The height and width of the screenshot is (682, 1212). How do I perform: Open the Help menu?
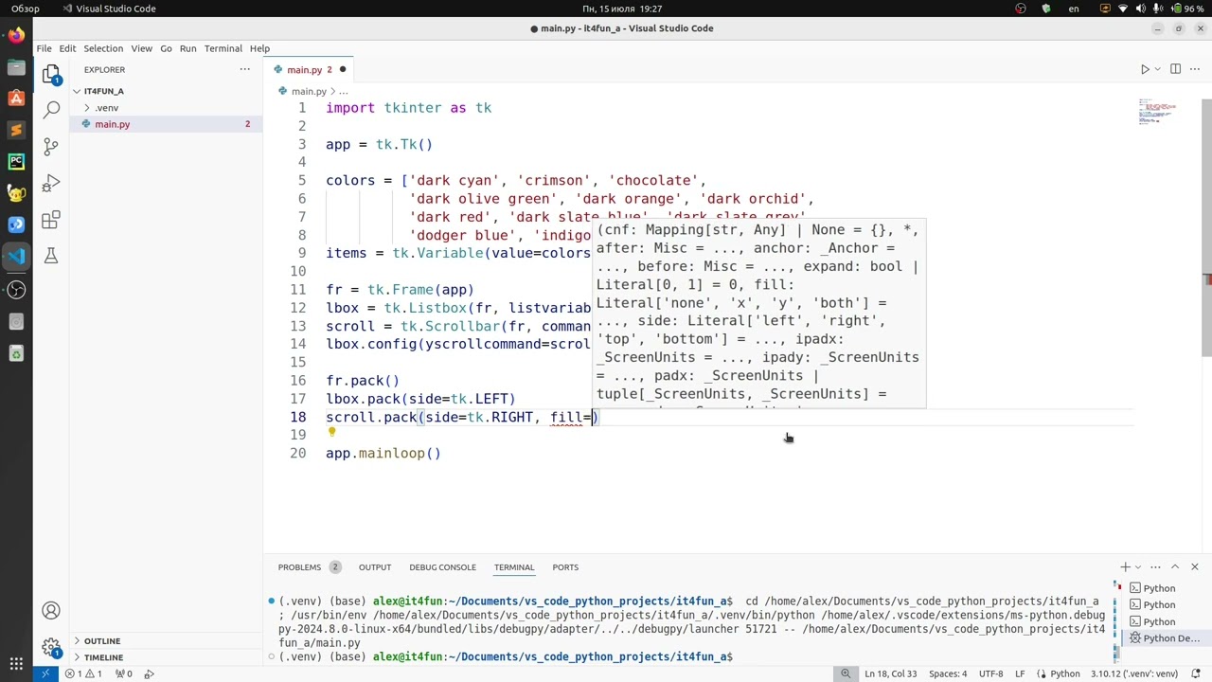259,48
